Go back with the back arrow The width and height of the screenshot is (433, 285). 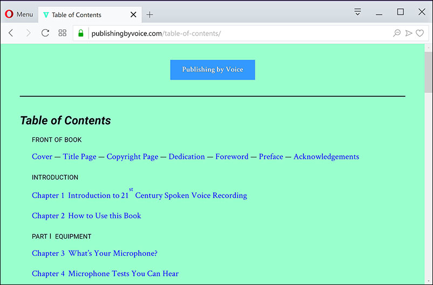(x=11, y=33)
